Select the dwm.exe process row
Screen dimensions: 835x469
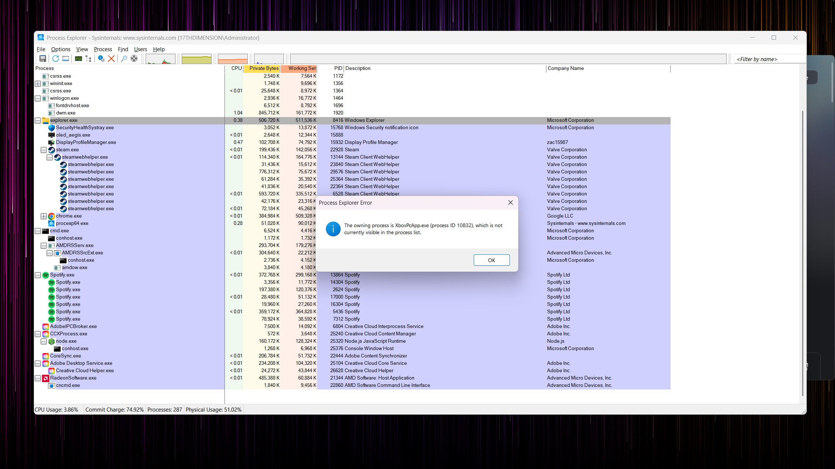pos(352,113)
